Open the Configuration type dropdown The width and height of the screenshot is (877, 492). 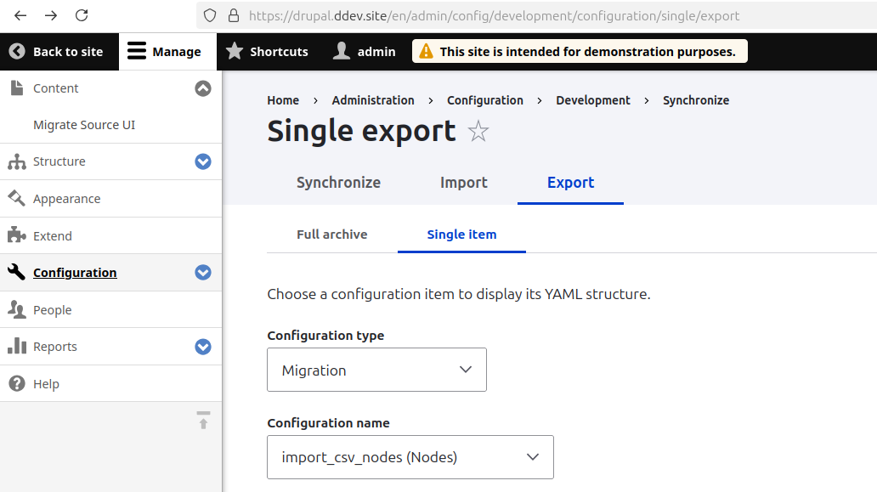[x=376, y=370]
